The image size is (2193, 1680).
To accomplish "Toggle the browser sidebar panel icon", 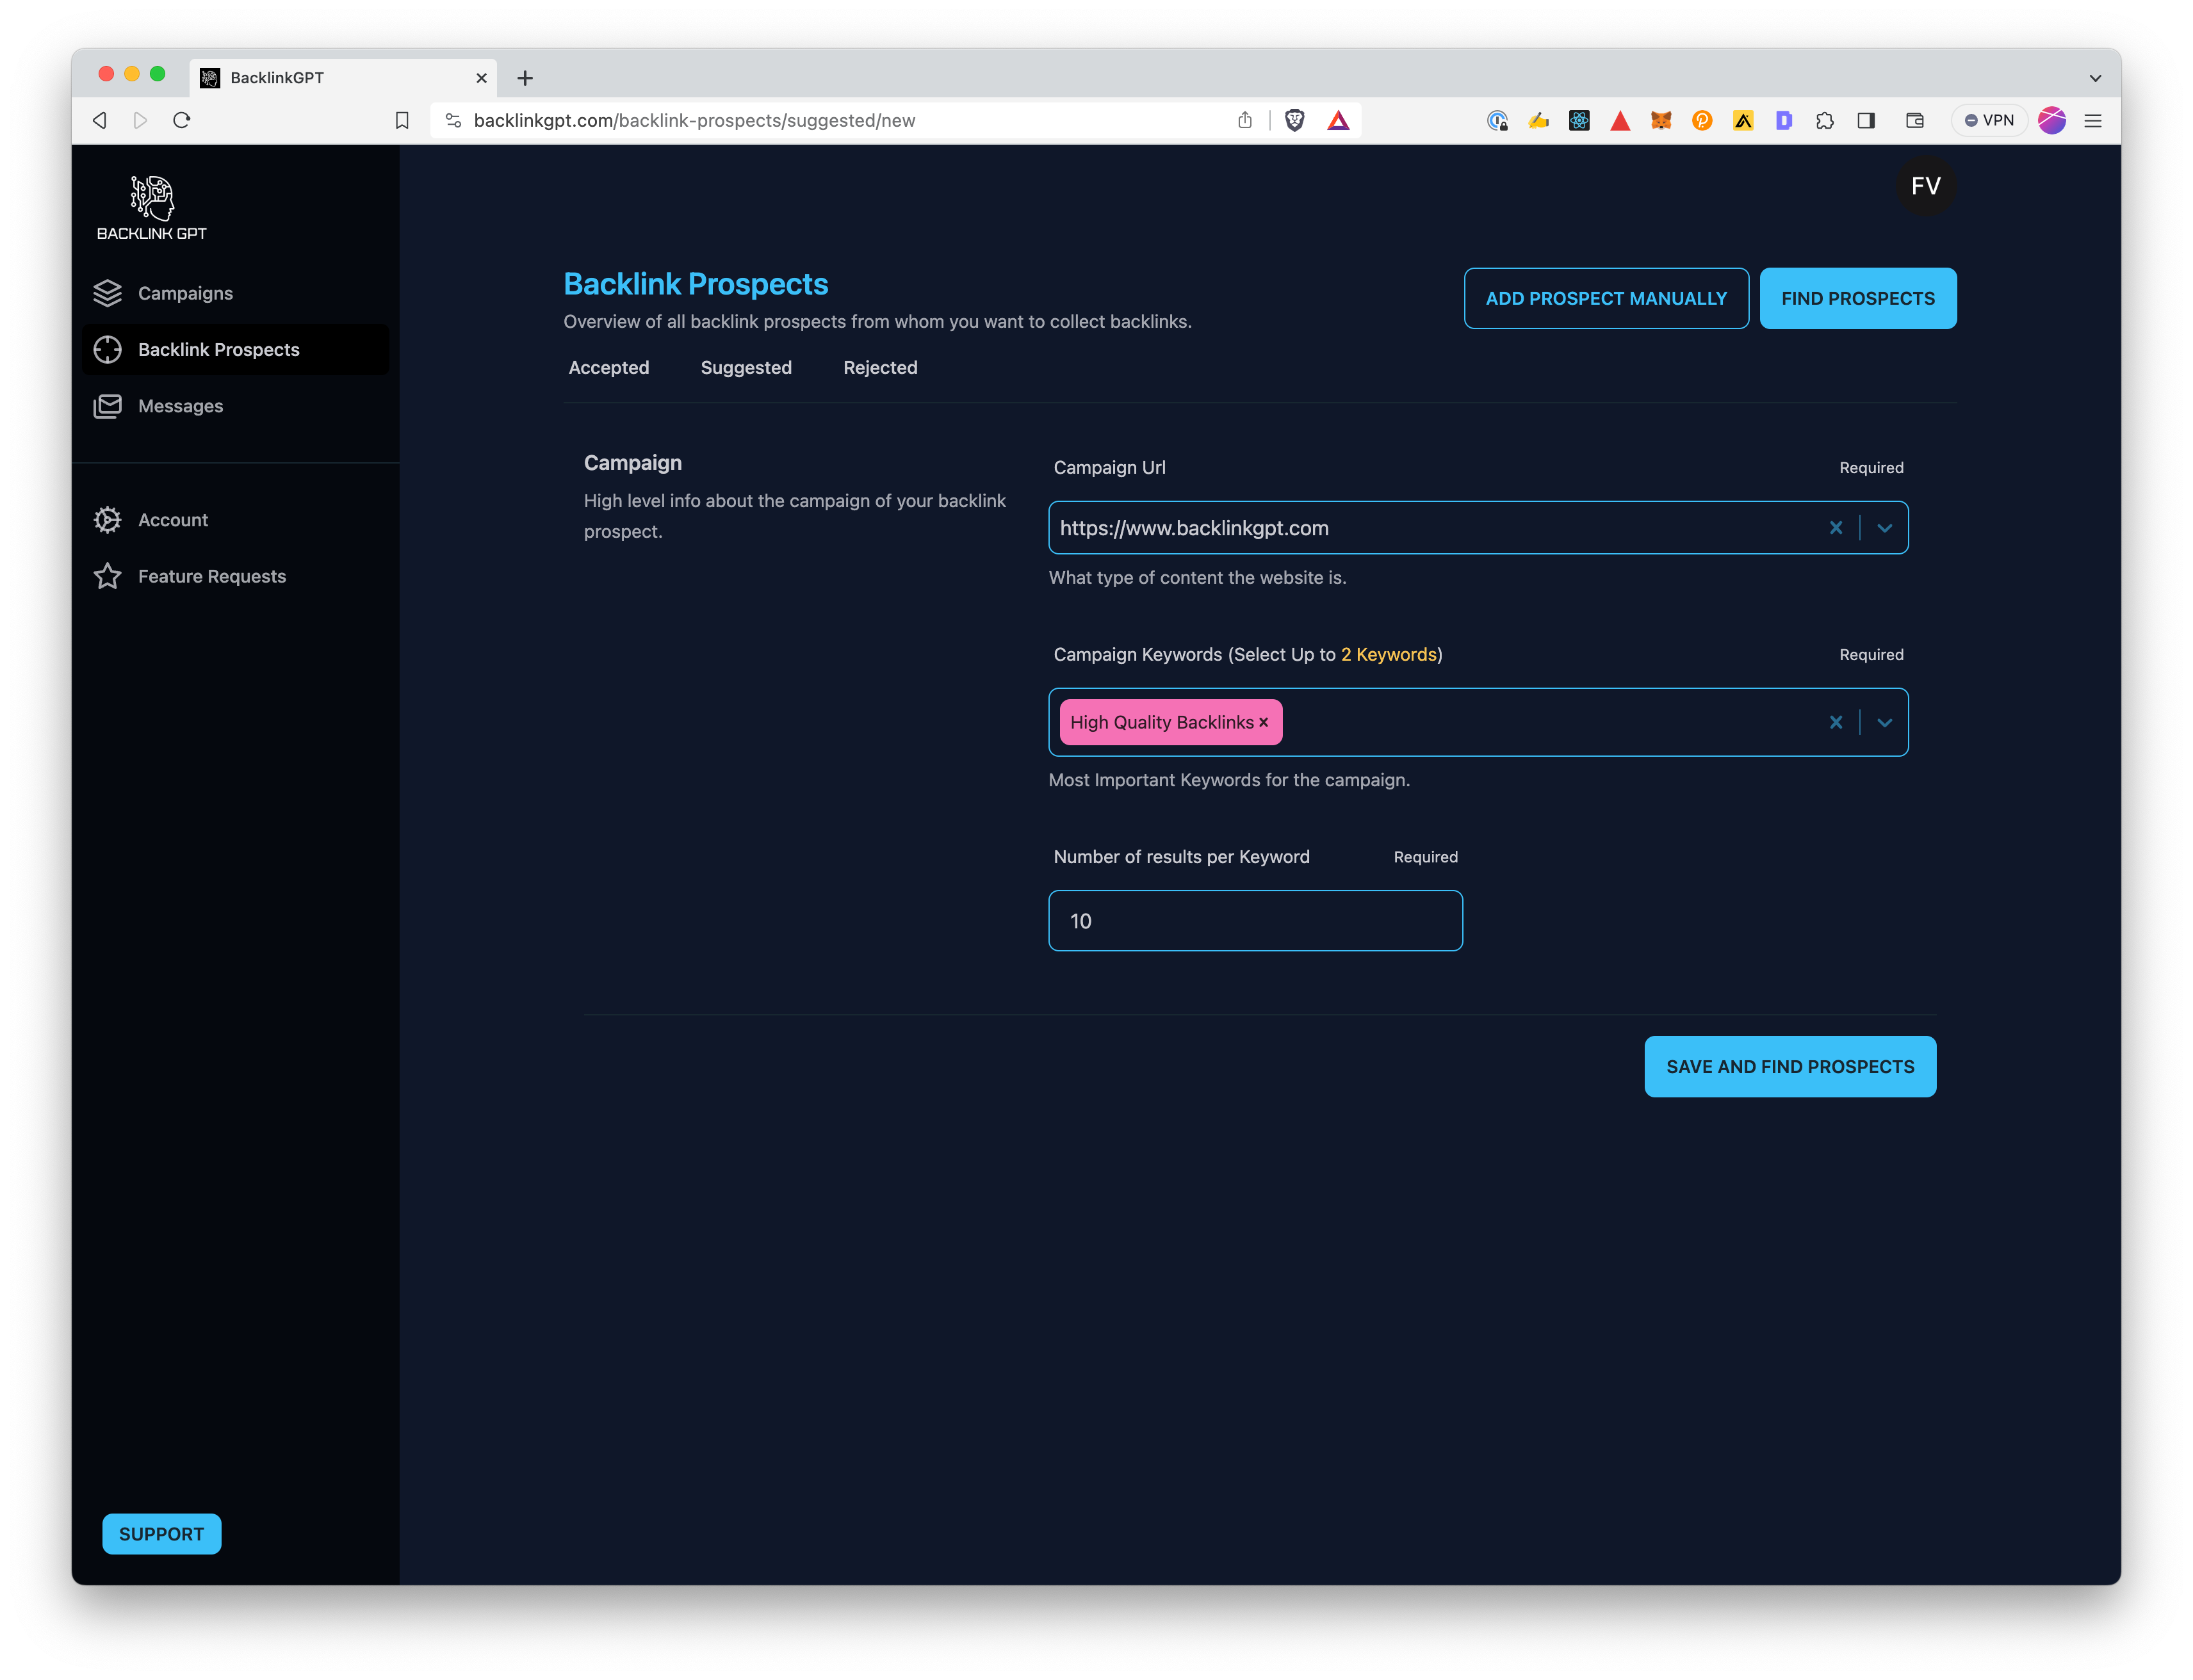I will (1866, 120).
